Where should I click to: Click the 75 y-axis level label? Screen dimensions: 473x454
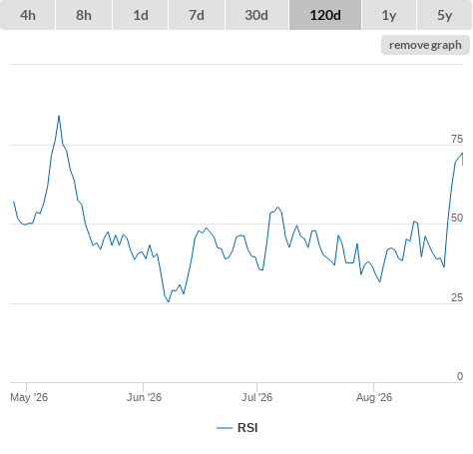click(x=457, y=139)
